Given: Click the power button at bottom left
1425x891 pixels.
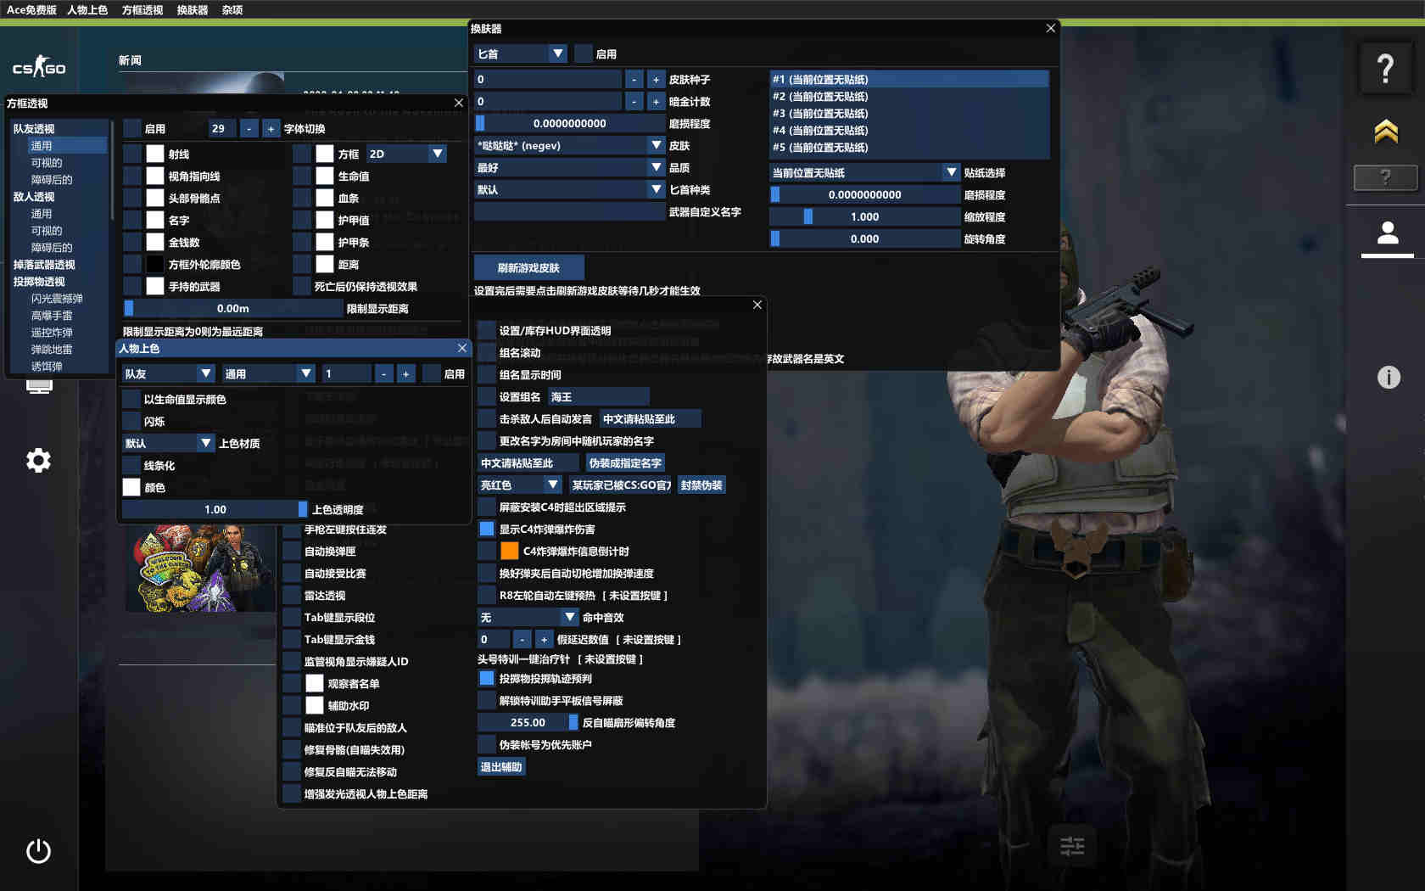Looking at the screenshot, I should pyautogui.click(x=37, y=852).
